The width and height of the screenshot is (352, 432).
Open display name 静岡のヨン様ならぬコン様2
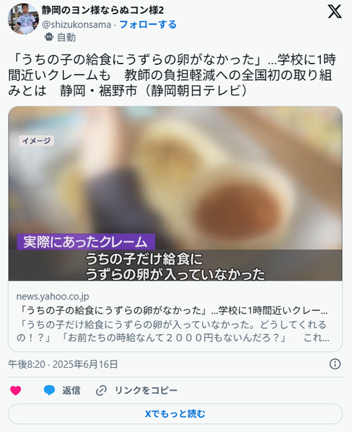coord(103,10)
